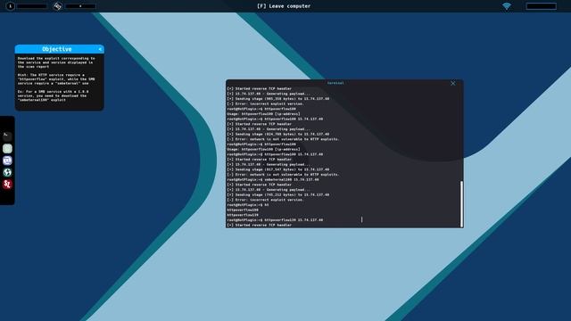Image resolution: width=571 pixels, height=321 pixels.
Task: Open the terminal app in the dock
Action: point(7,136)
